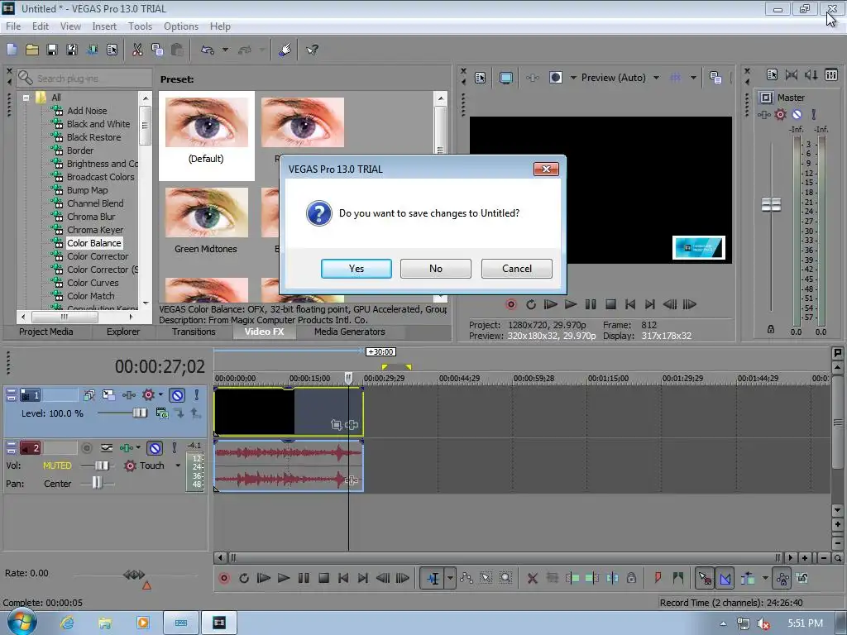Click the What's This help icon
This screenshot has width=847, height=635.
tap(312, 50)
